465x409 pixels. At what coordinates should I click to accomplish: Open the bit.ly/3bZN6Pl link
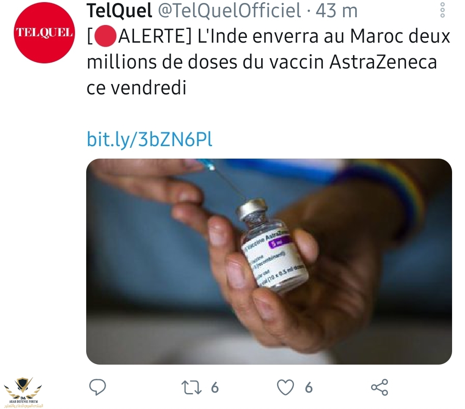[x=150, y=140]
